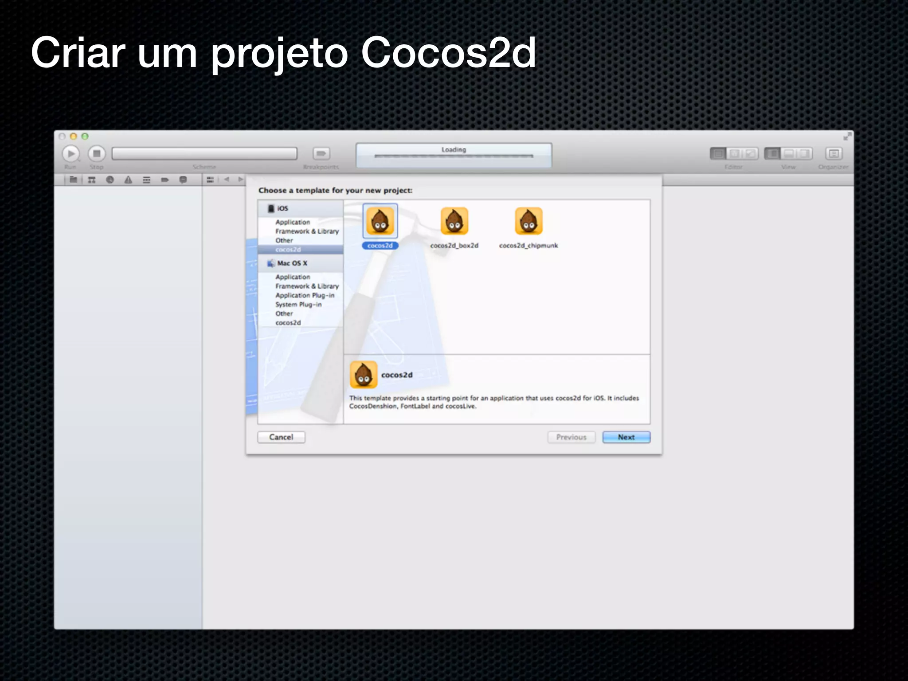Show the Search navigator
This screenshot has height=681, width=908.
pyautogui.click(x=110, y=180)
